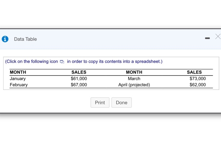
Task: Click the first SALES column header
Action: [79, 72]
